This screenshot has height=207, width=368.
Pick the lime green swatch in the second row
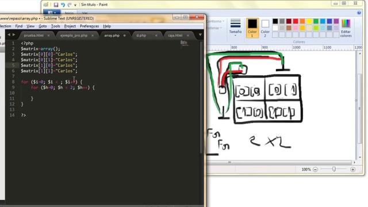316,28
